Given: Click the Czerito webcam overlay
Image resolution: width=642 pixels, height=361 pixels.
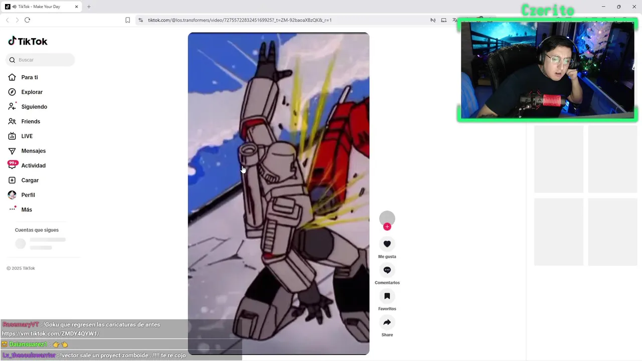Looking at the screenshot, I should 547,69.
